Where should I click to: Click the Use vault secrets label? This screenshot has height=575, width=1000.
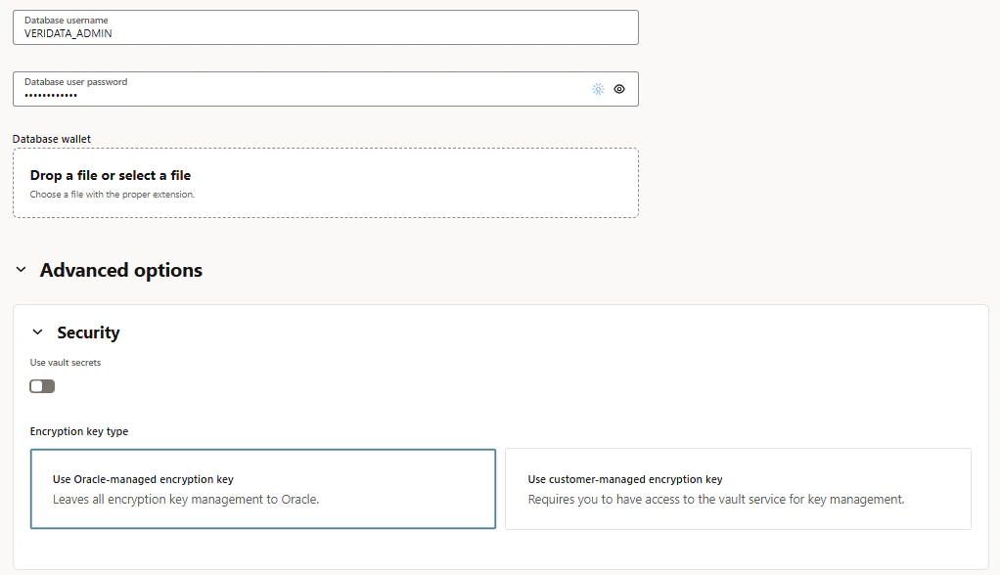[x=65, y=363]
